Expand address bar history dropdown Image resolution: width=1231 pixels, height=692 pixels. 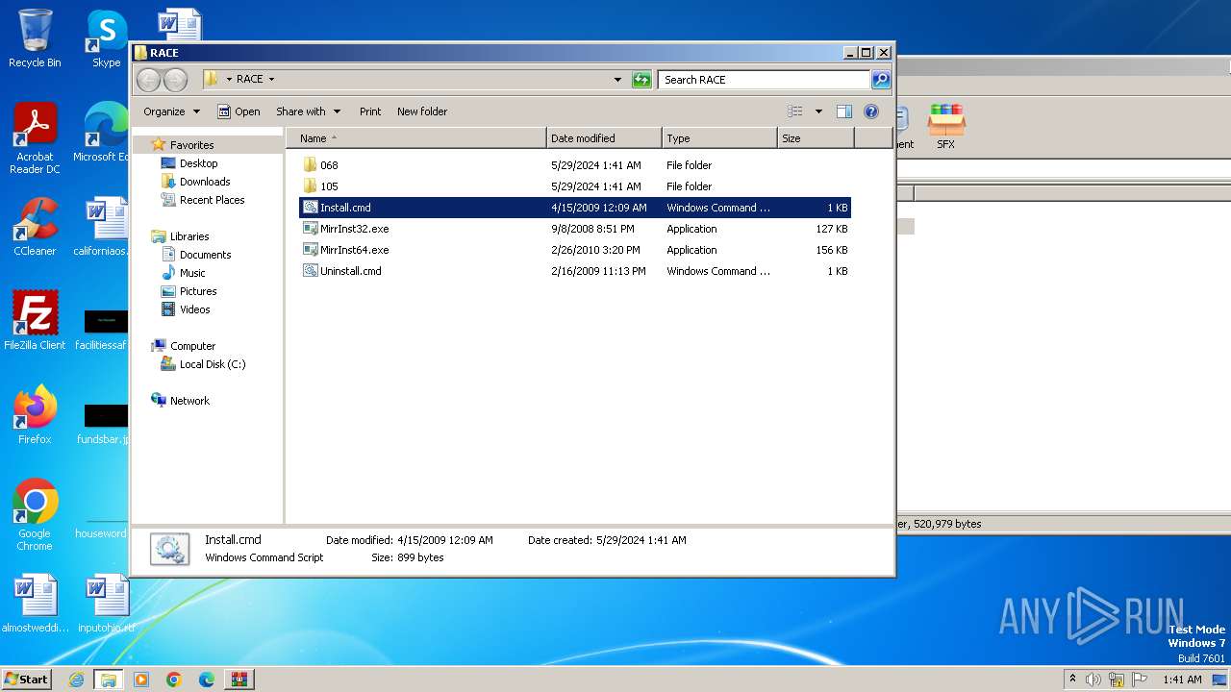tap(617, 80)
